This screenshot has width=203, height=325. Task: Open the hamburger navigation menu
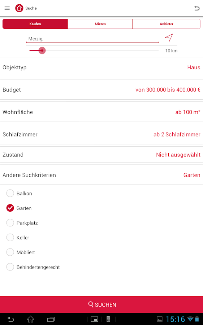click(x=7, y=8)
